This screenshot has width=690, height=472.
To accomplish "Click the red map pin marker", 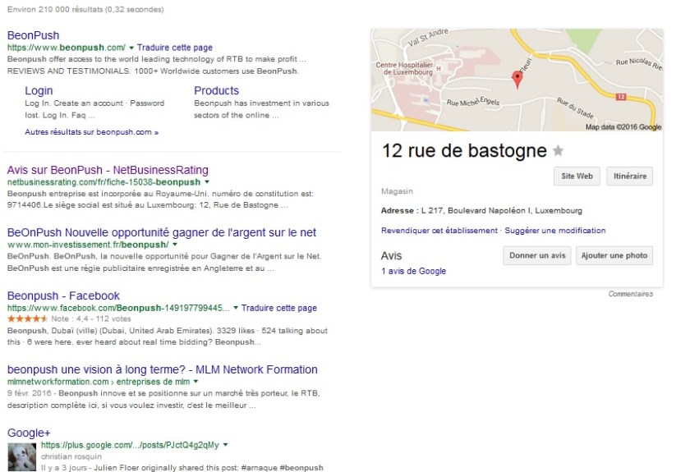I will coord(517,80).
